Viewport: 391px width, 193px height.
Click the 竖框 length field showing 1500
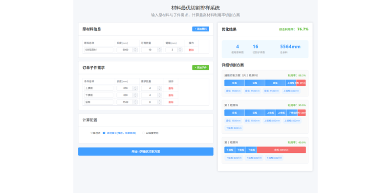(x=125, y=102)
